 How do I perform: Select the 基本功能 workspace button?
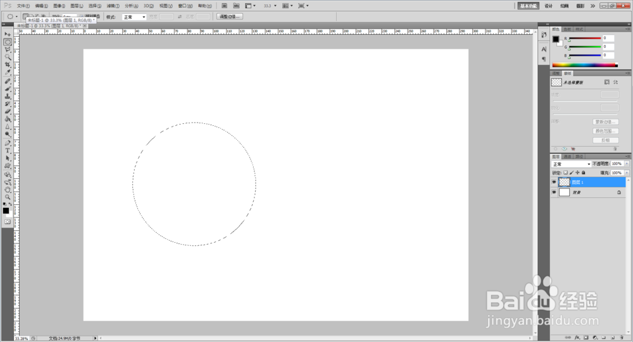click(x=529, y=6)
